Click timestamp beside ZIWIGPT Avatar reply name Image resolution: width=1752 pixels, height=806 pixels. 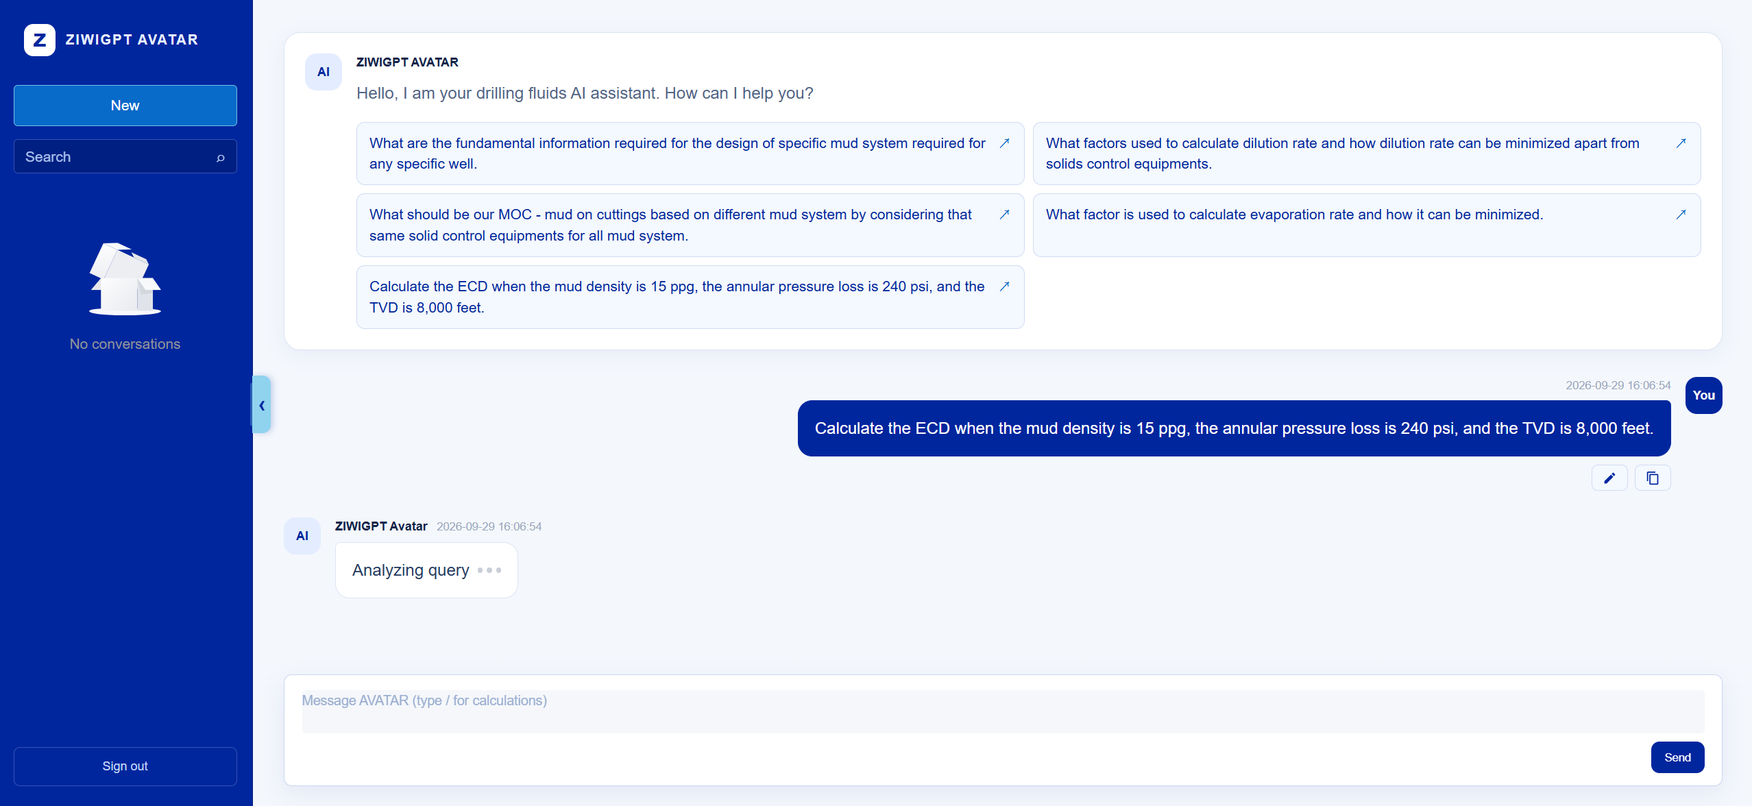coord(489,526)
